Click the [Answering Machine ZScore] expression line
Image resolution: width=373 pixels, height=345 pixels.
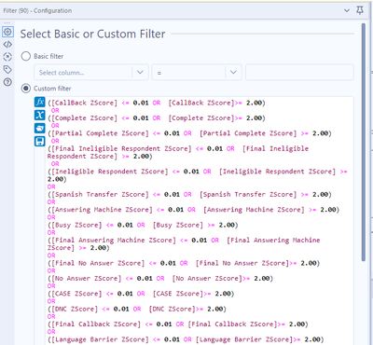(193, 210)
